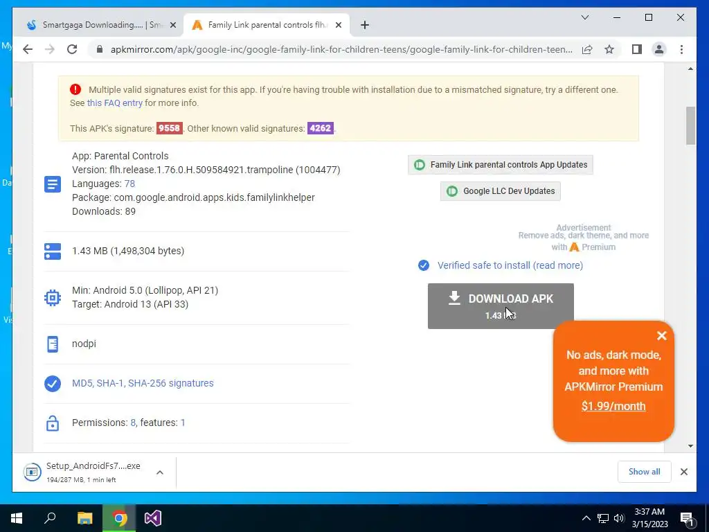Click the file size storage icon
The height and width of the screenshot is (532, 709).
[53, 251]
